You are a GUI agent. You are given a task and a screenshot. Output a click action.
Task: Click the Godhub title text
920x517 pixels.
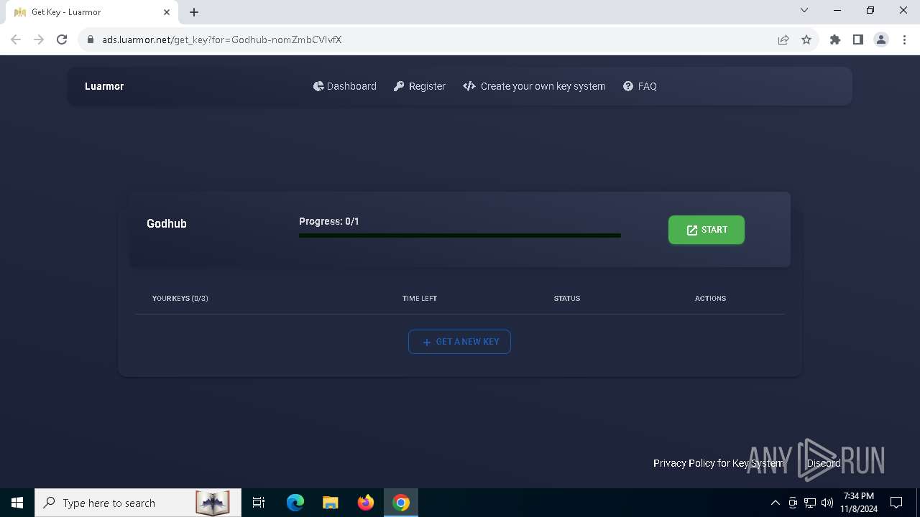coord(167,223)
